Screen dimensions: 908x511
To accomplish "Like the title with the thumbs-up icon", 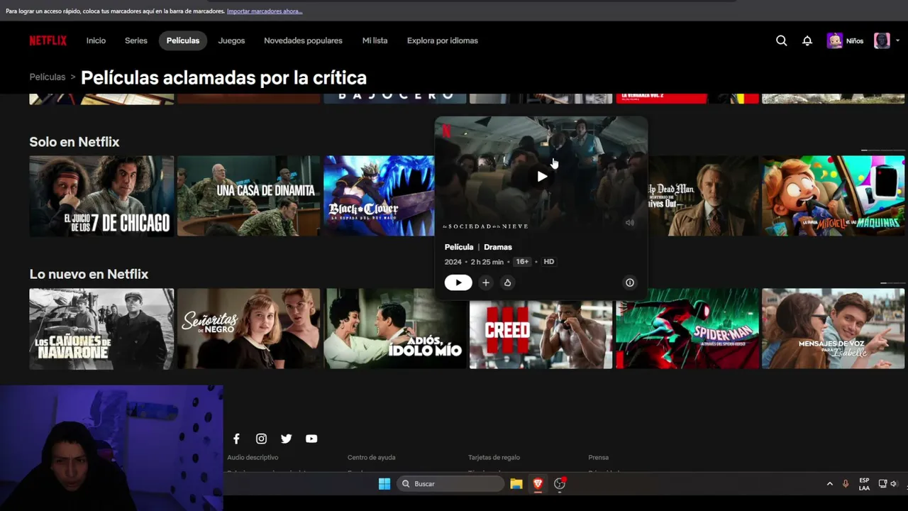I will (507, 282).
